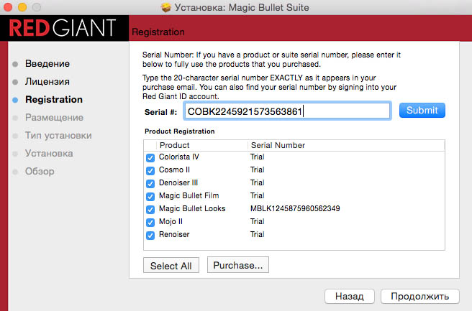Click the Select All button
This screenshot has height=311, width=472.
click(171, 265)
